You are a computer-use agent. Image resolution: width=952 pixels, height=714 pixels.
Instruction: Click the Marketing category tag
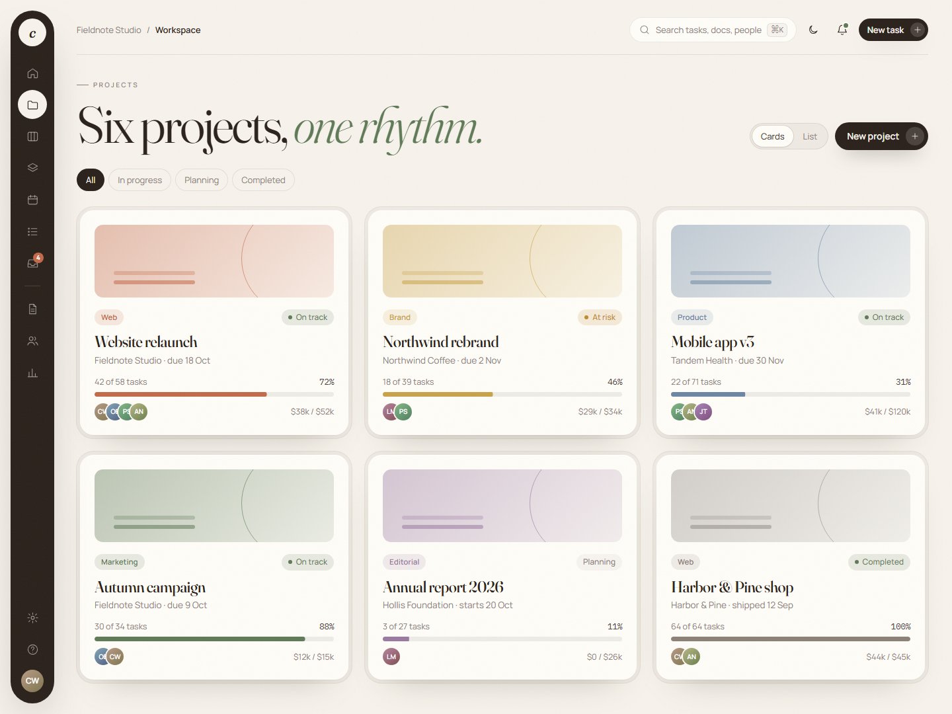point(120,562)
